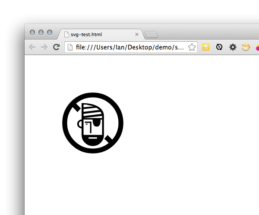Go back with the back arrow
The height and width of the screenshot is (215, 259).
pyautogui.click(x=32, y=47)
